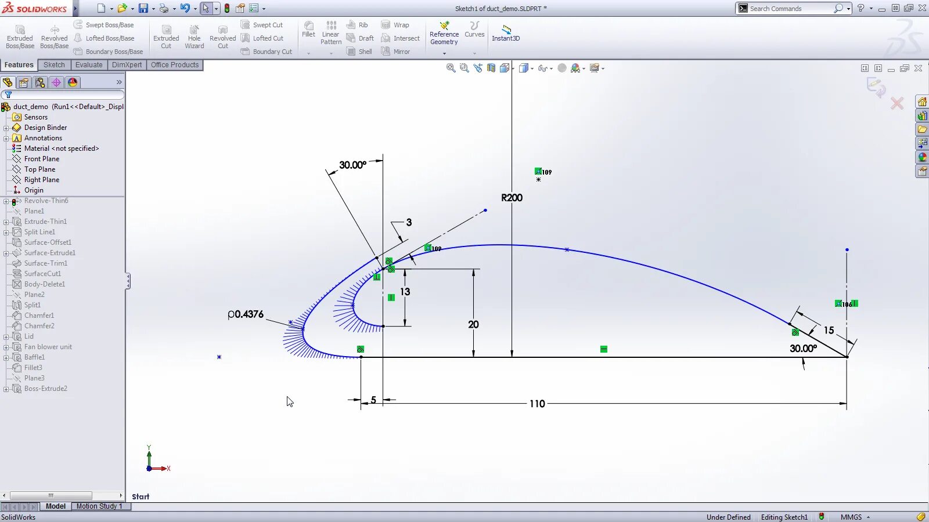Viewport: 929px width, 522px height.
Task: Select the Motion Study 1 tab
Action: [99, 506]
